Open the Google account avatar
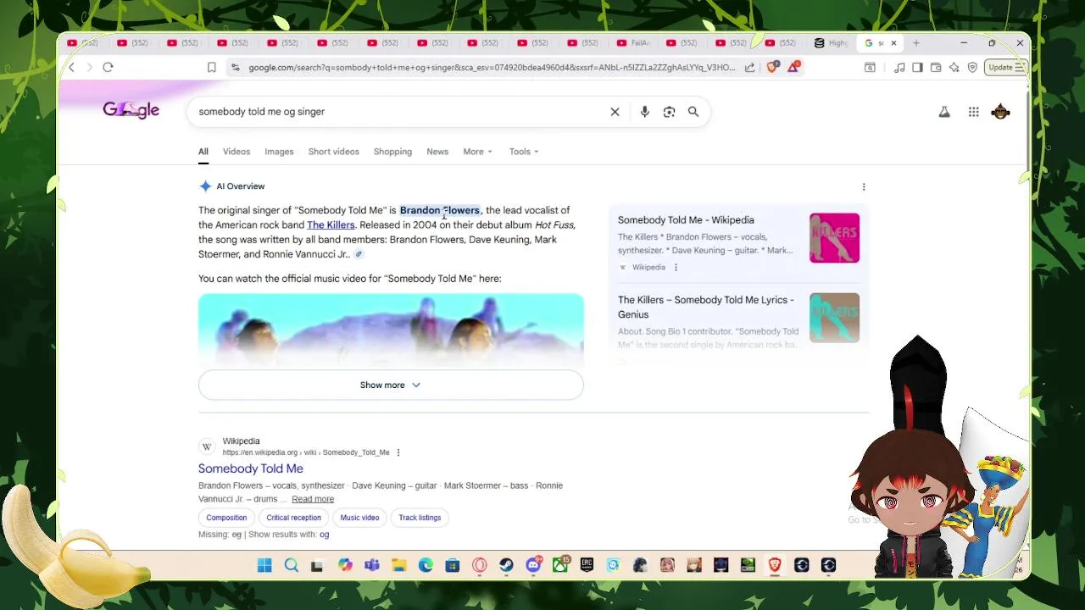 pos(1001,112)
